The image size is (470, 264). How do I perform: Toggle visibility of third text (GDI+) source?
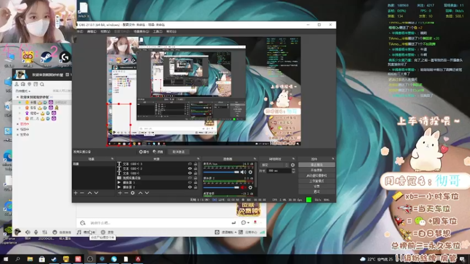click(190, 173)
